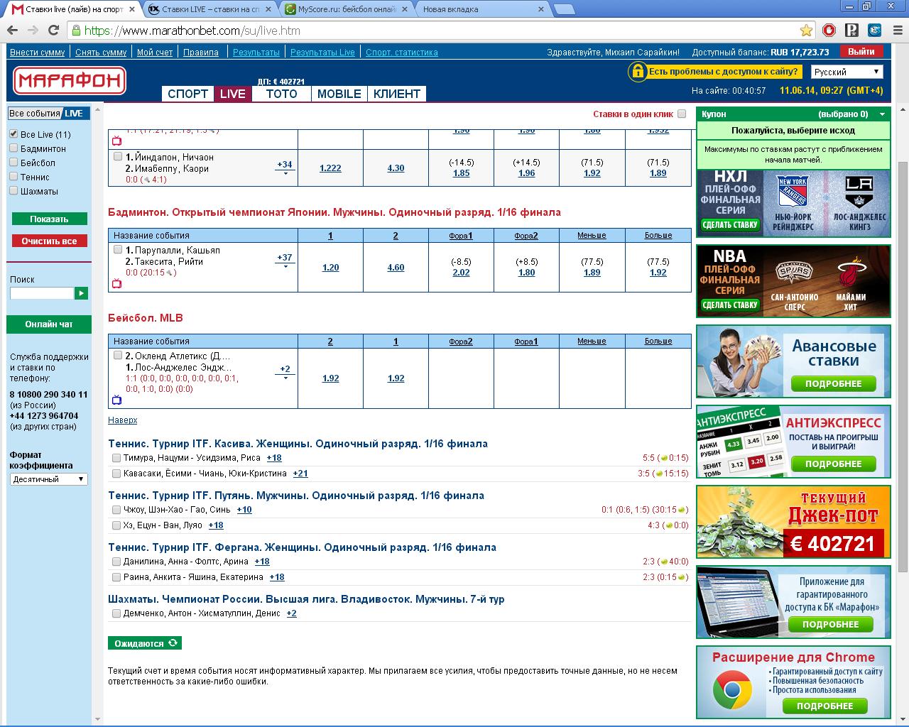Click the browser forward arrow
Viewport: 909px width, 727px height.
[x=33, y=30]
